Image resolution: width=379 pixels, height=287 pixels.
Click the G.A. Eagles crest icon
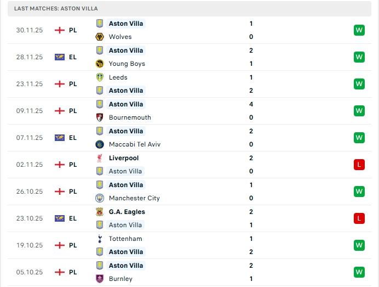coord(100,212)
